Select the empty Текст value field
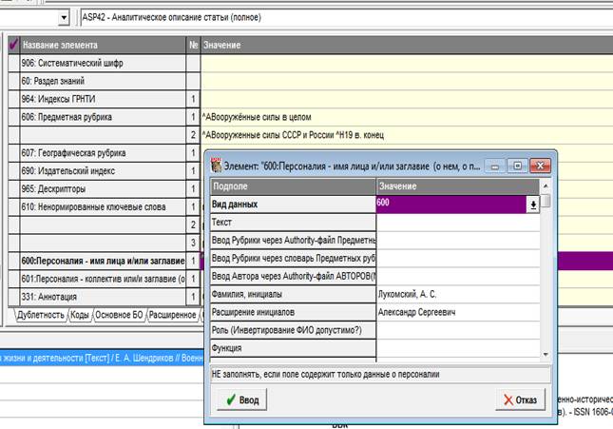 tap(458, 223)
